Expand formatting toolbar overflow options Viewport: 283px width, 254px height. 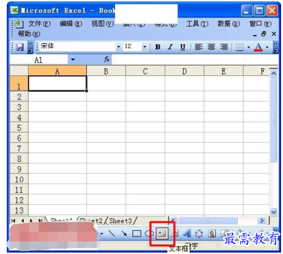(x=276, y=48)
